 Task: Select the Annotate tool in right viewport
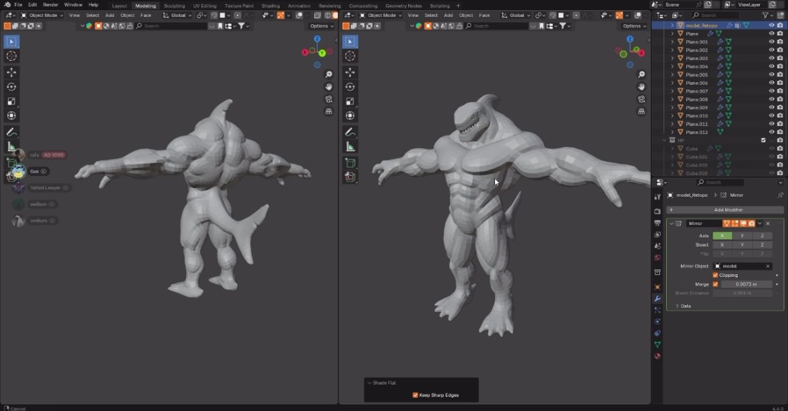pyautogui.click(x=350, y=132)
